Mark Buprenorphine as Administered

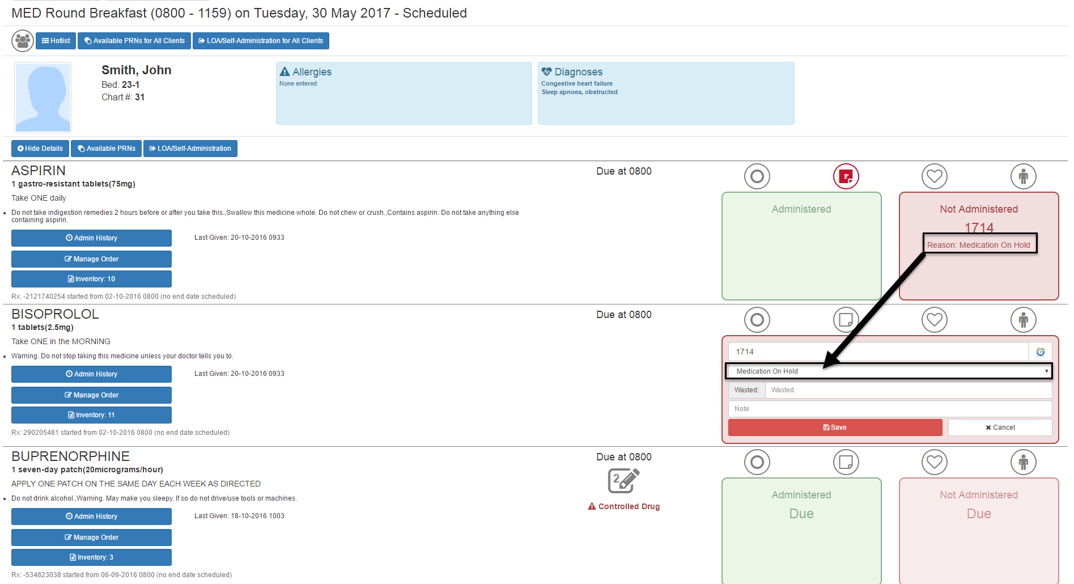[801, 530]
